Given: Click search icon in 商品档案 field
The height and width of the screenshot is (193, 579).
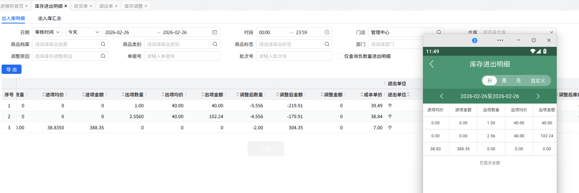Looking at the screenshot, I should [x=103, y=44].
